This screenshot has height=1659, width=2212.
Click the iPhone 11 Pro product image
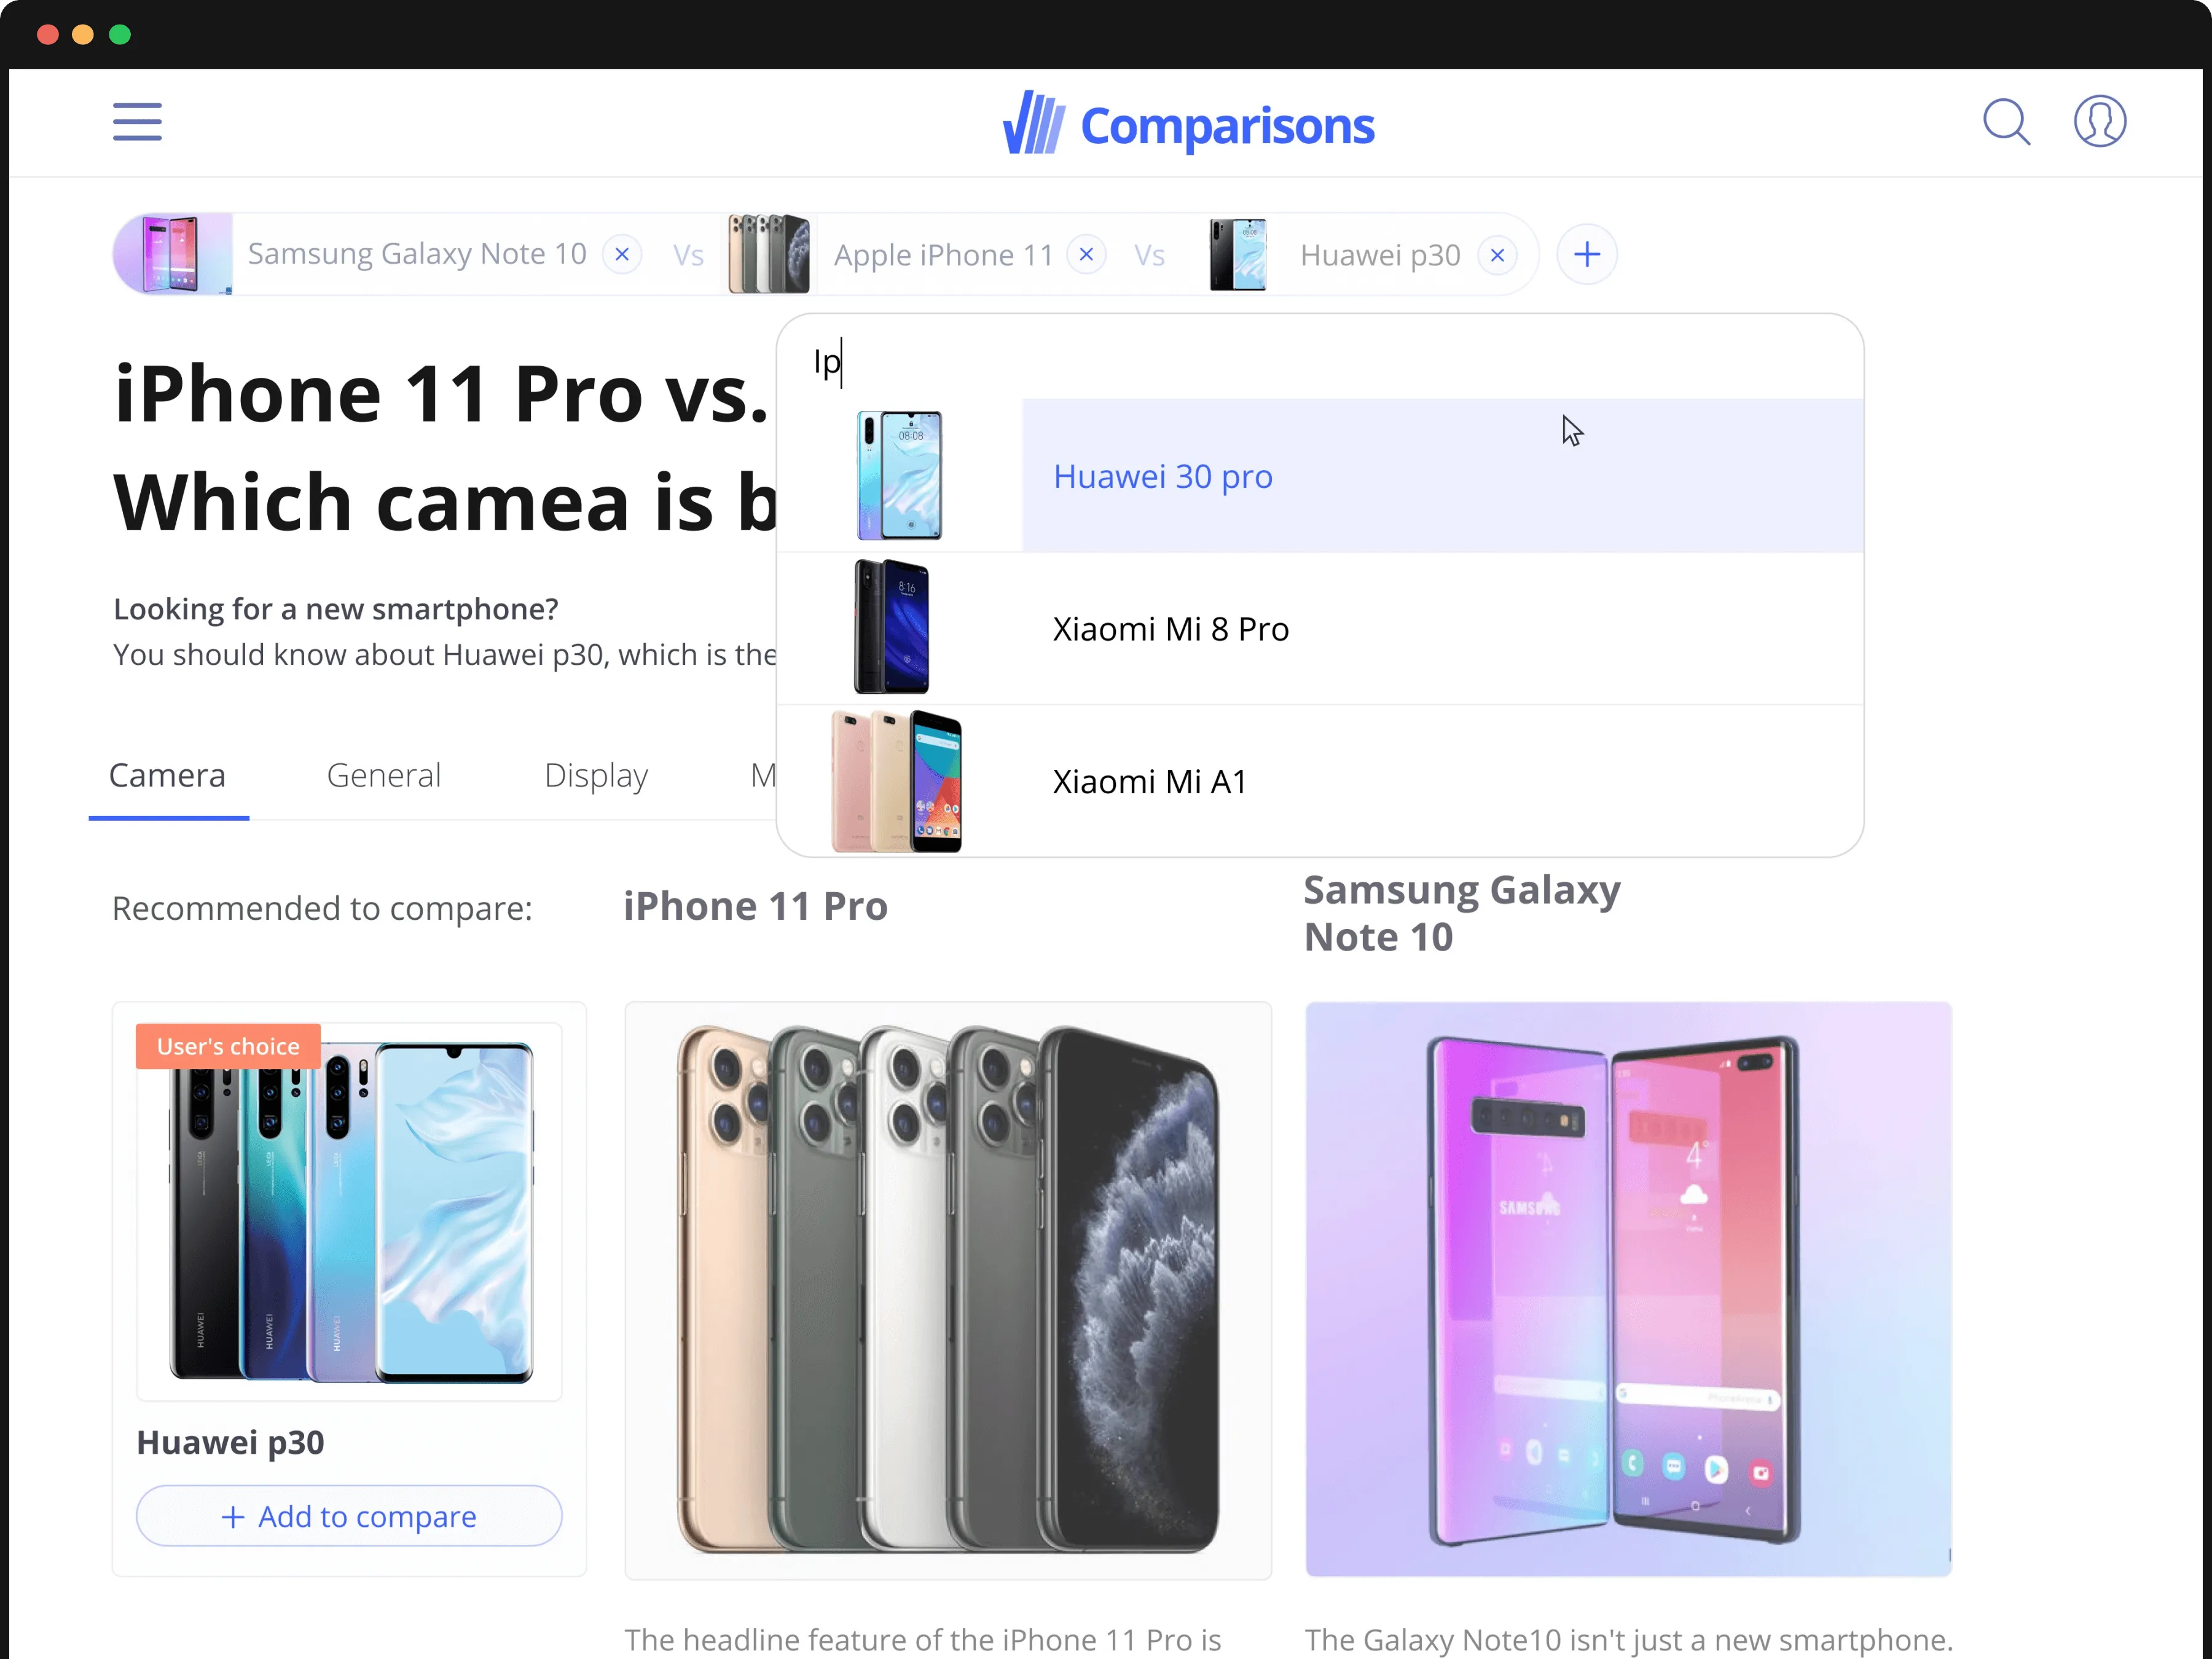[x=948, y=1290]
